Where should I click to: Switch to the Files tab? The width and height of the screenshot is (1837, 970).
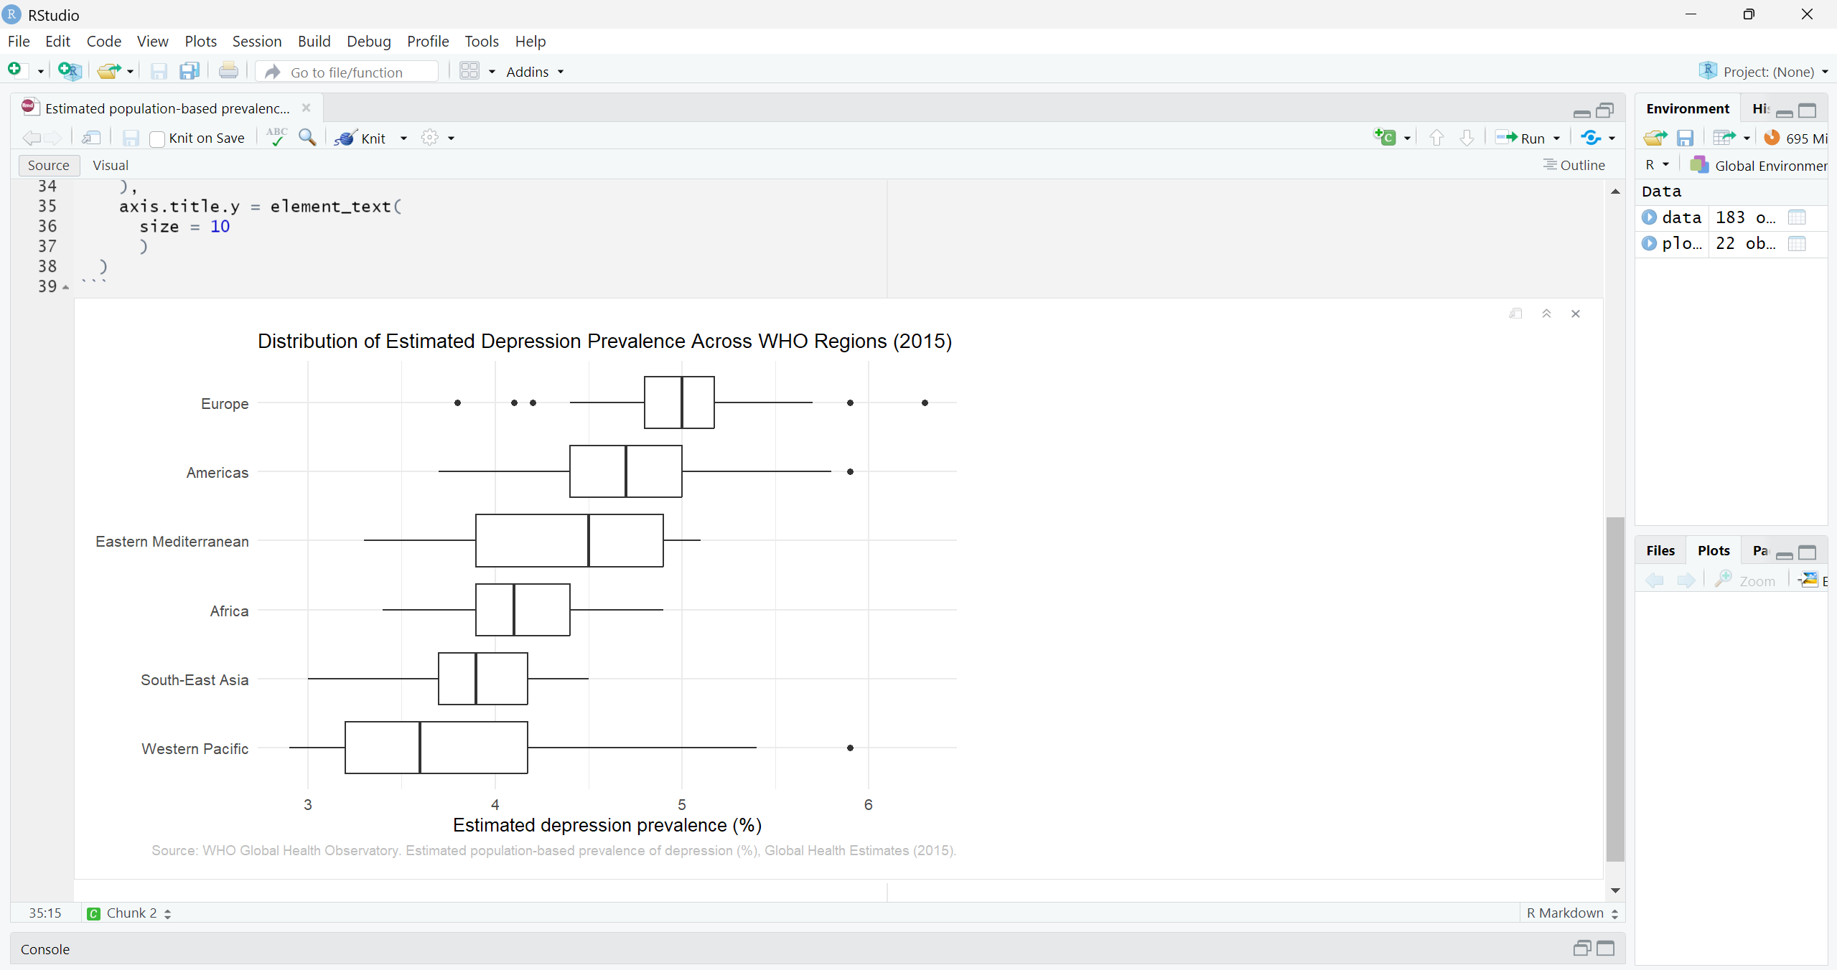tap(1660, 550)
